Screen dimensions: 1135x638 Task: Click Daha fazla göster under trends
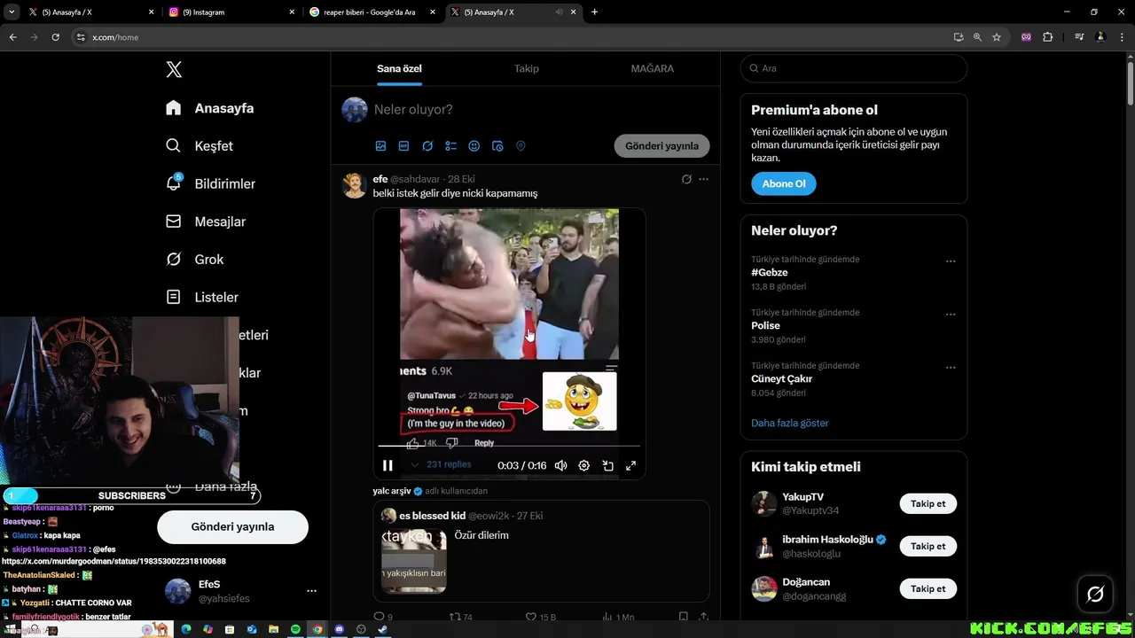coord(790,423)
